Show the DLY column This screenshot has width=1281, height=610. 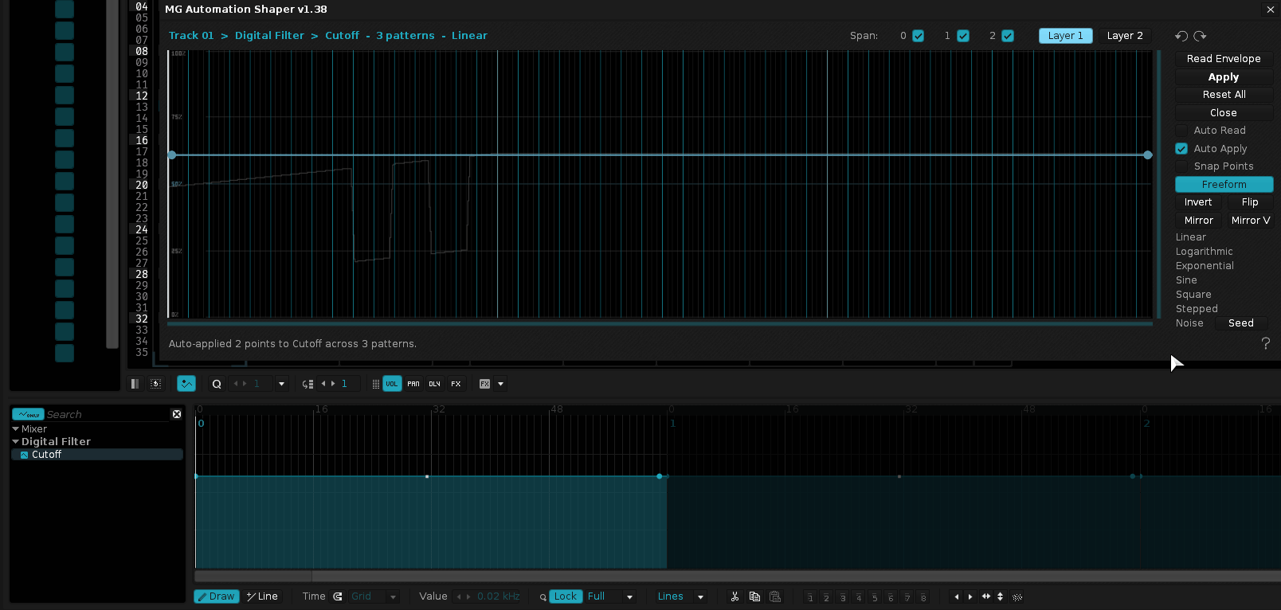pos(434,384)
